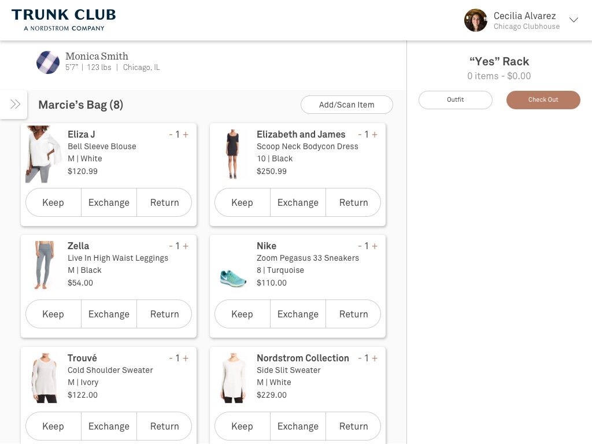
Task: Click the Nordstrom Collection brand name
Action: (303, 358)
